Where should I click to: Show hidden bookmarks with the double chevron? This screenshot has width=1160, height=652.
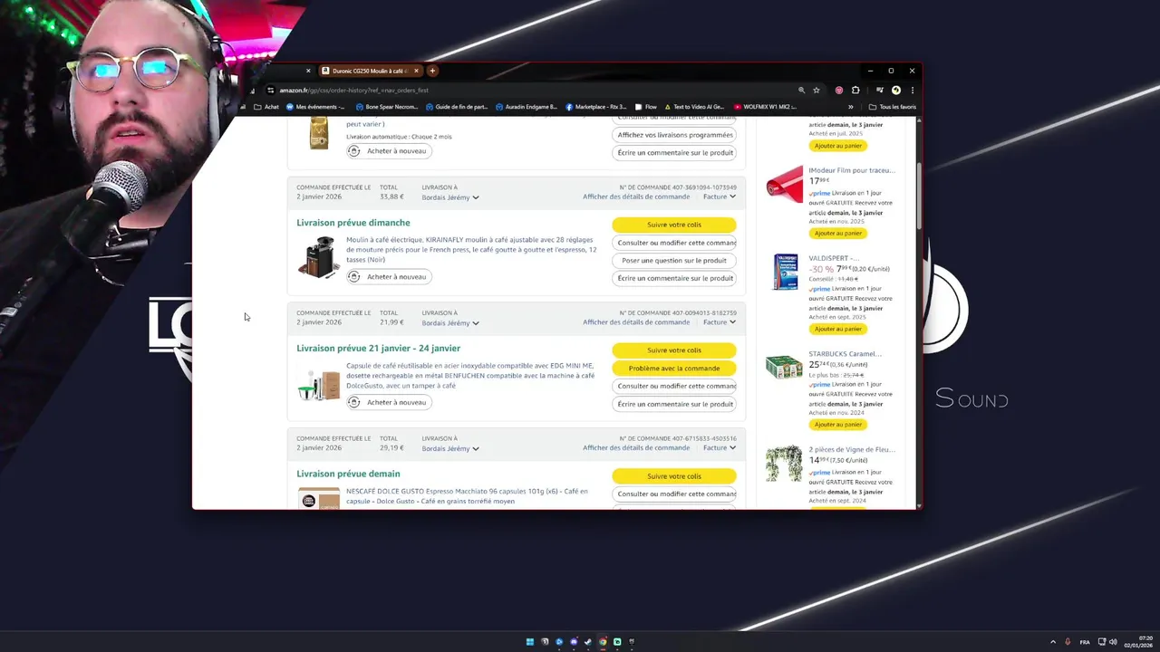[850, 107]
